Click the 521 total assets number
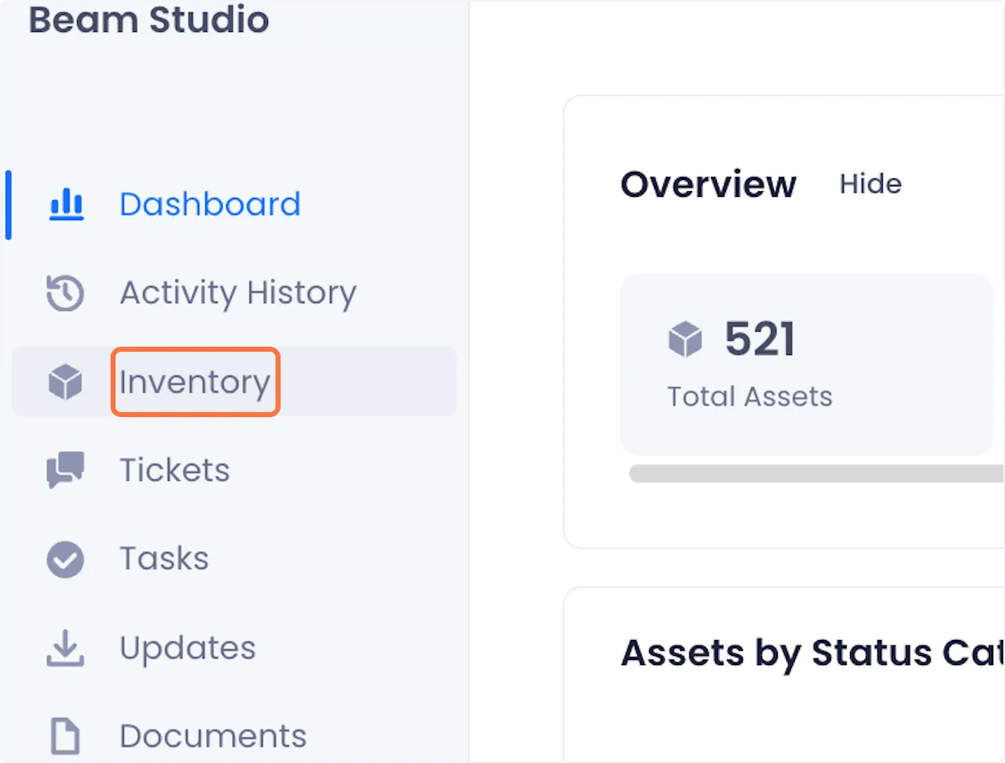 (x=760, y=339)
